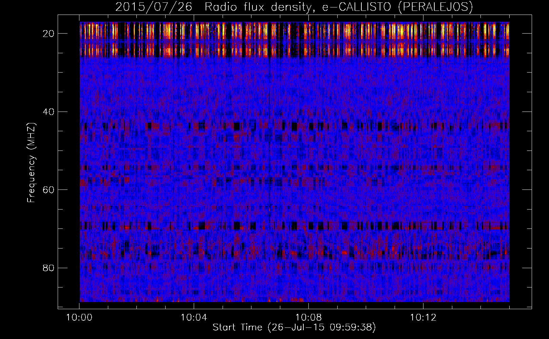
Task: Click the bright yellow band at 20 MHz
Action: click(x=295, y=32)
